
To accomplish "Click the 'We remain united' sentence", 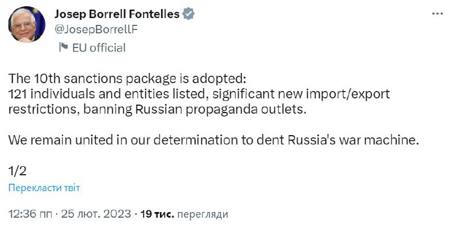I will pyautogui.click(x=214, y=141).
